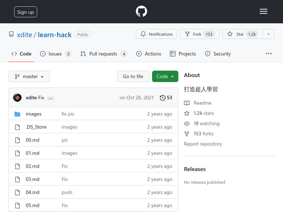The image size is (283, 212).
Task: Click the Star icon in the Star button
Action: (x=230, y=34)
